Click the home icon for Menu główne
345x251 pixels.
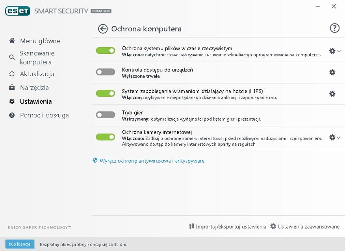pyautogui.click(x=12, y=40)
